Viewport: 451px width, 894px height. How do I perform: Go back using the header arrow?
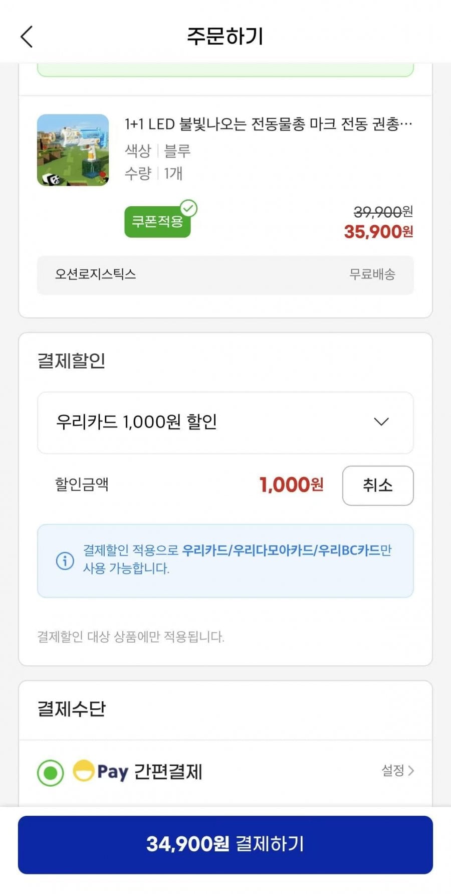[x=27, y=37]
